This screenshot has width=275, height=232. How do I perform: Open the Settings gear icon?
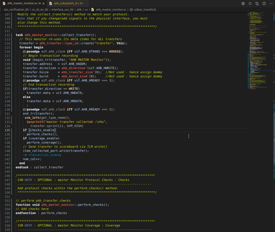tap(243, 3)
